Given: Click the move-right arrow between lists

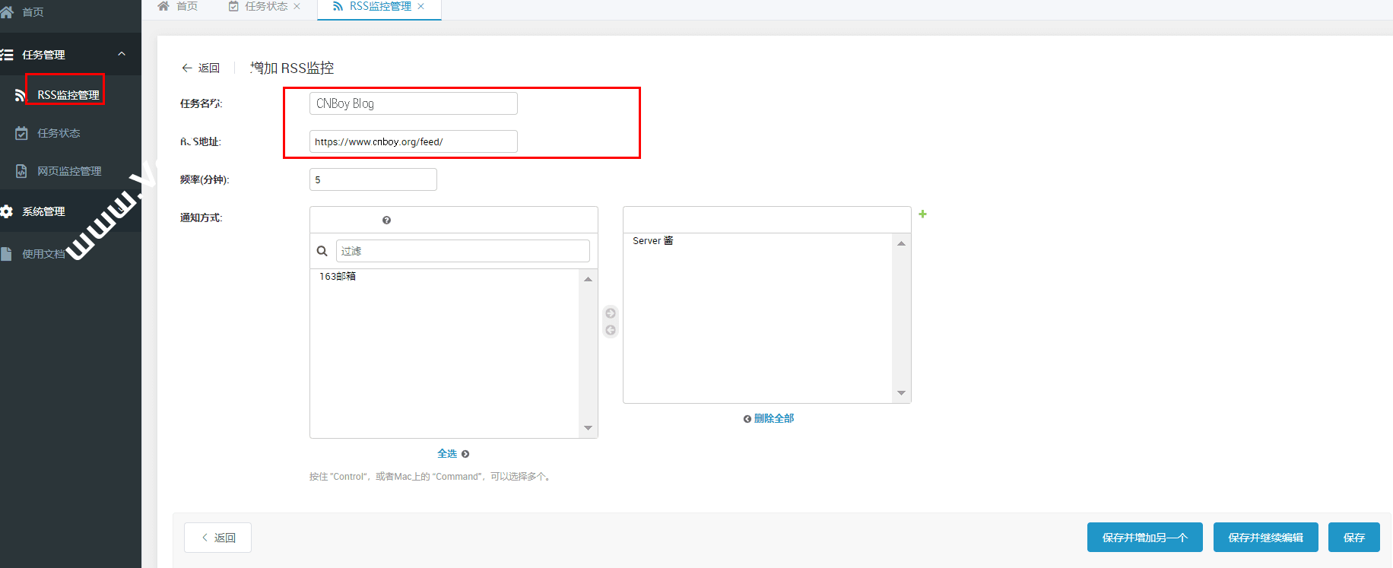Looking at the screenshot, I should tap(611, 313).
